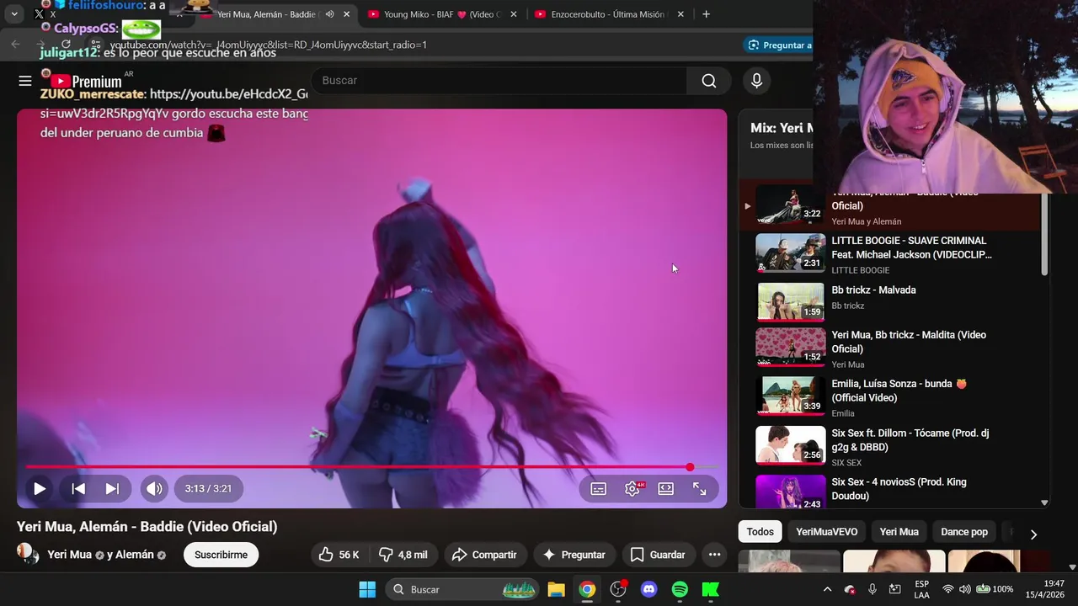Open the player settings gear menu
1078x606 pixels.
[x=632, y=488]
